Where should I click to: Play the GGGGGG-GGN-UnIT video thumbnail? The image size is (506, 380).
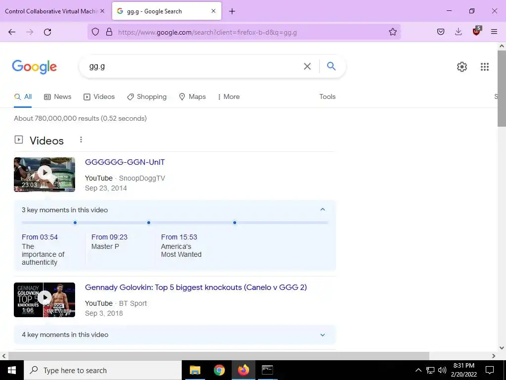coord(44,175)
